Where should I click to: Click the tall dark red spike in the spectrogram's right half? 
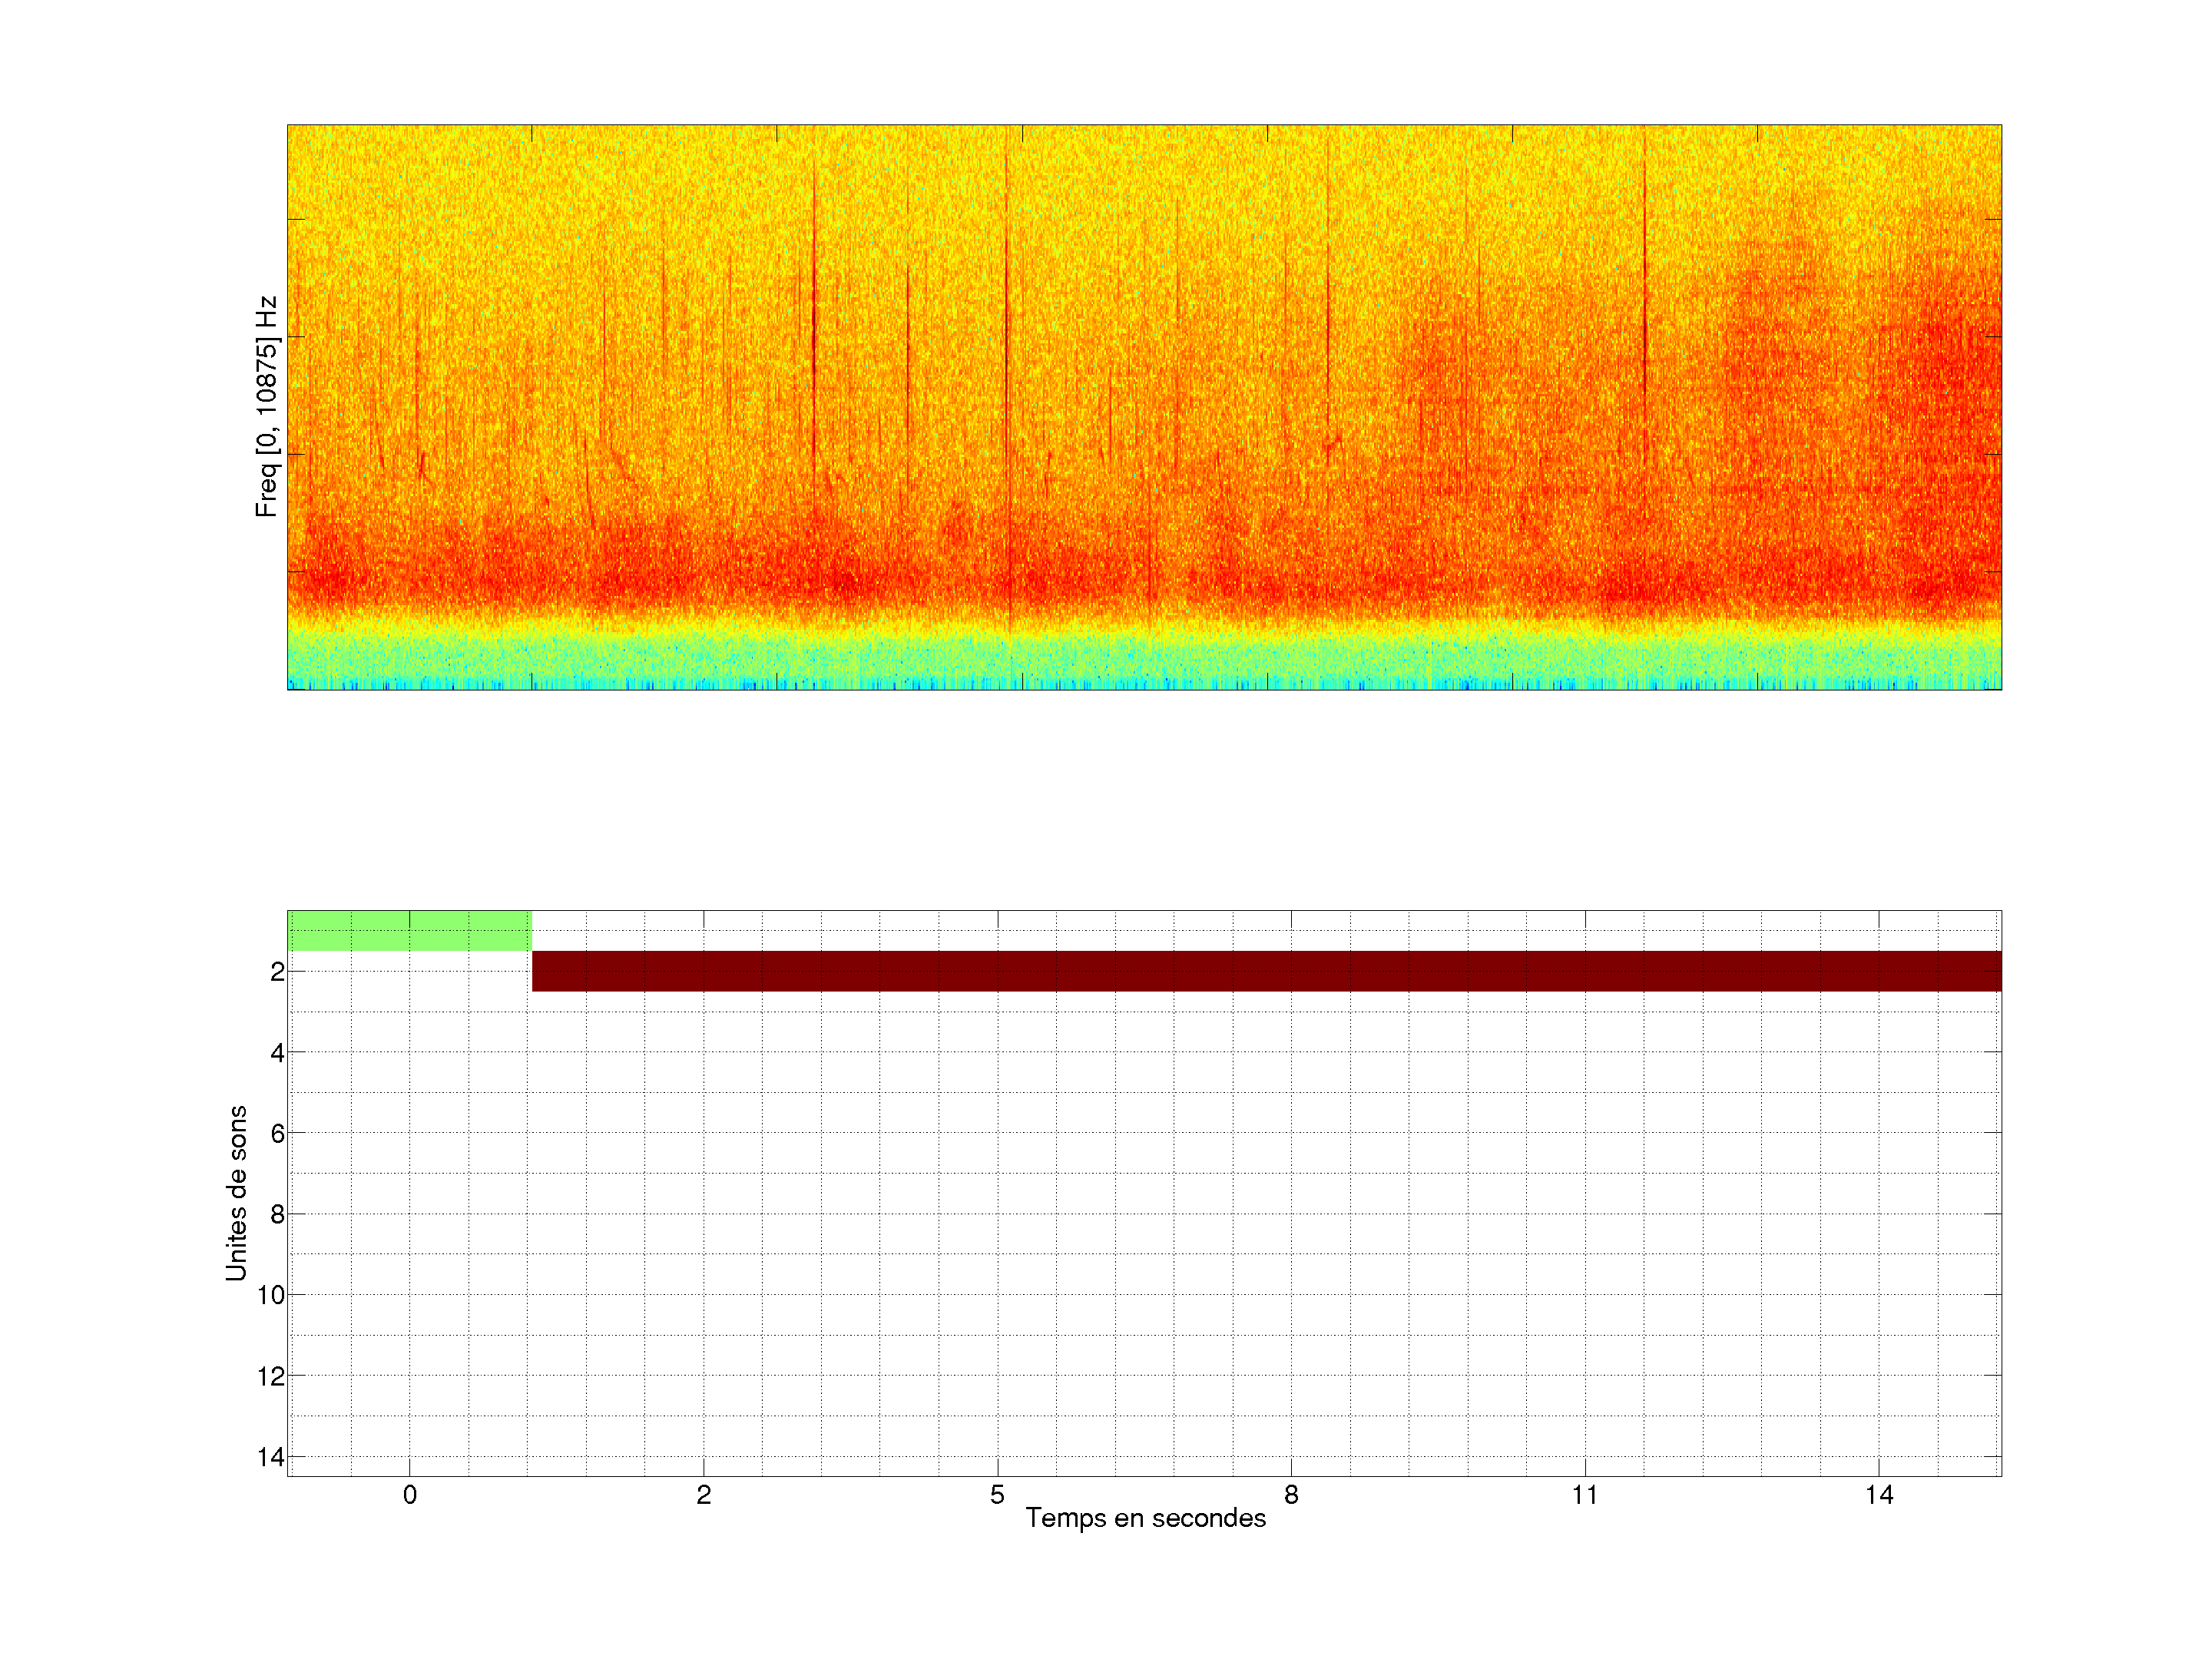[1644, 300]
